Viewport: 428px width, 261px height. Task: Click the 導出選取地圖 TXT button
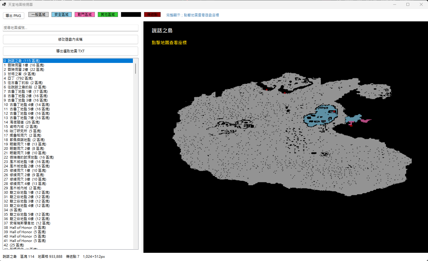70,51
